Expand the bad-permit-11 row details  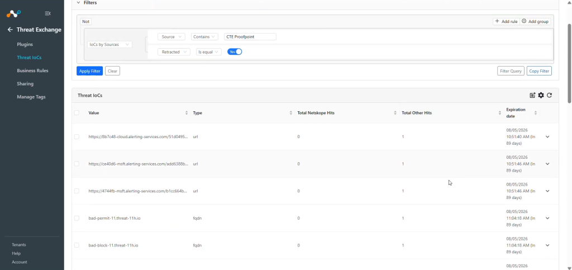click(x=547, y=218)
